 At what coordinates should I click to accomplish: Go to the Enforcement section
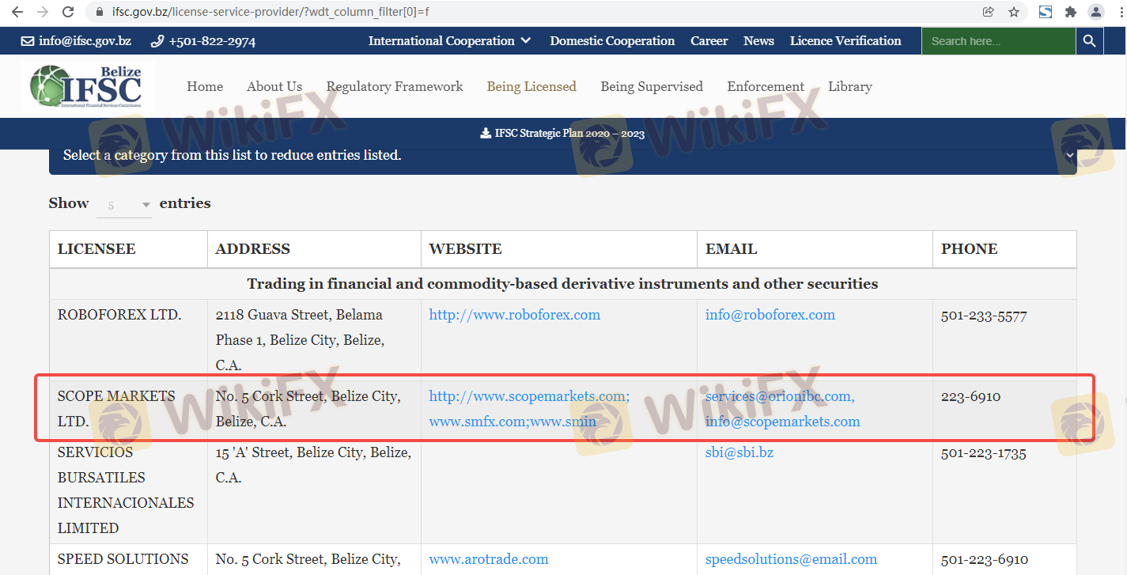coord(766,87)
